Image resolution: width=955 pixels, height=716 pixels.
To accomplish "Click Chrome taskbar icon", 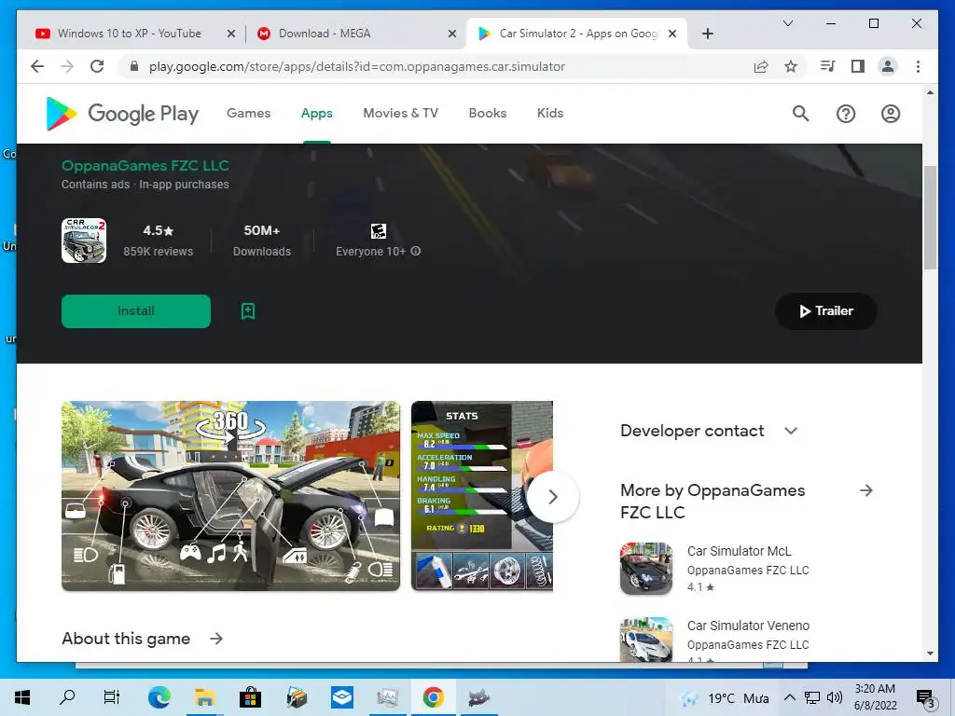I will point(433,697).
